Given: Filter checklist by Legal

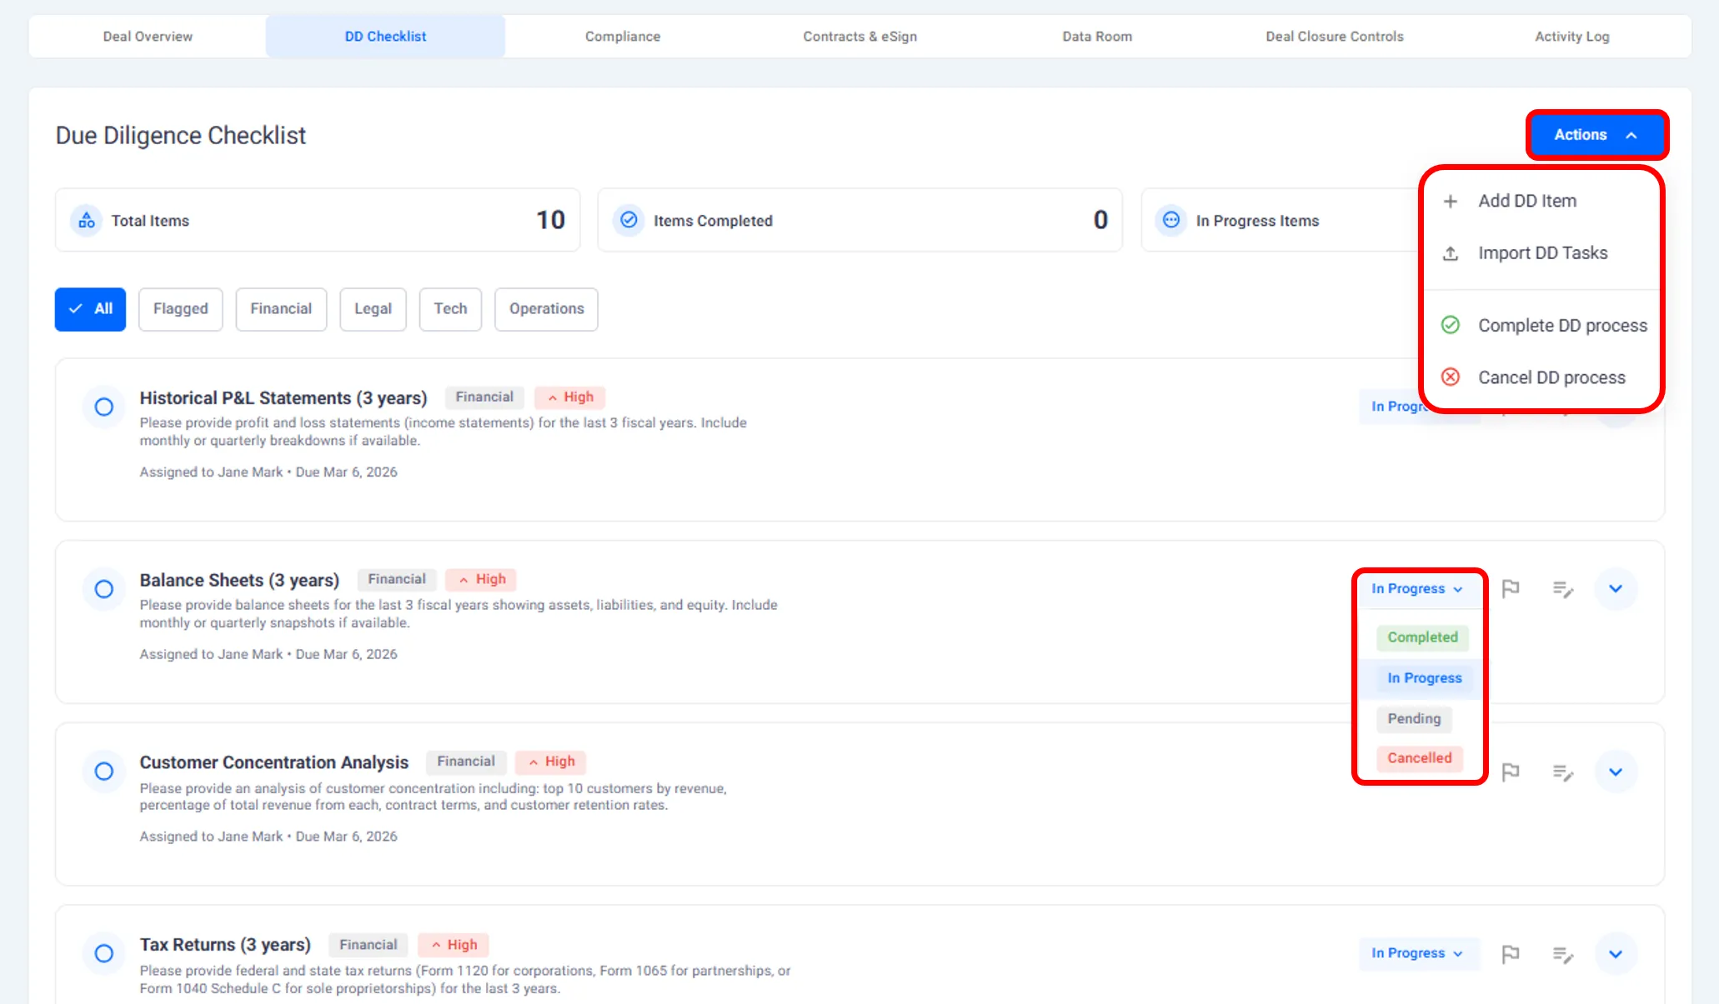Looking at the screenshot, I should [x=372, y=309].
